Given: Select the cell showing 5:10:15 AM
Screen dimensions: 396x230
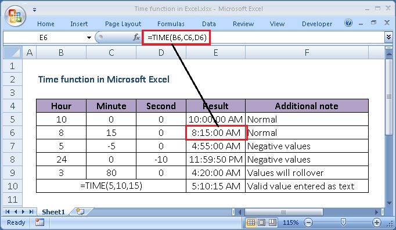Looking at the screenshot, I should pos(215,186).
